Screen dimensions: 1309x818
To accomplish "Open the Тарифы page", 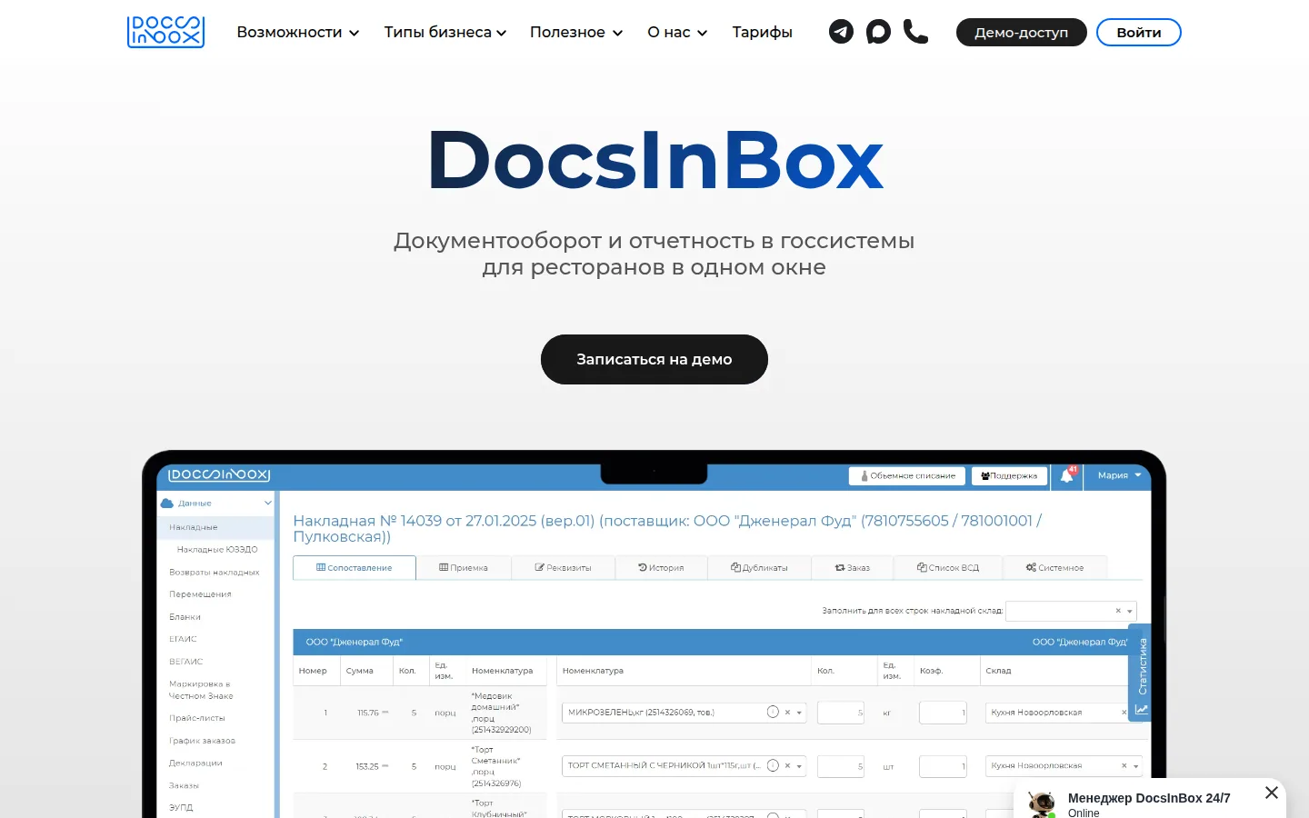I will point(762,32).
